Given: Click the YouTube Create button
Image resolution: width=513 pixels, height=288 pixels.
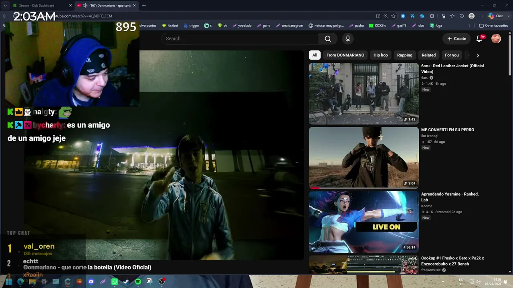Looking at the screenshot, I should coord(456,39).
